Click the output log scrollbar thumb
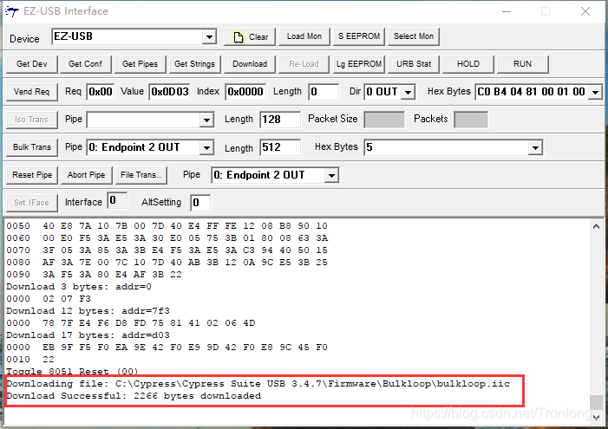608x429 pixels. pos(597,402)
